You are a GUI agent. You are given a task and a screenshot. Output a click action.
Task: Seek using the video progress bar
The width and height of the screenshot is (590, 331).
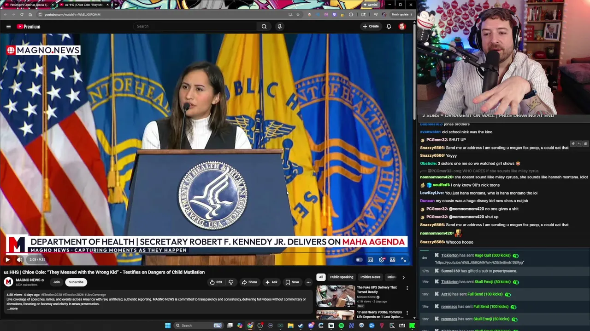tap(206, 253)
